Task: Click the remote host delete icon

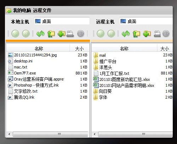Action: click(157, 34)
